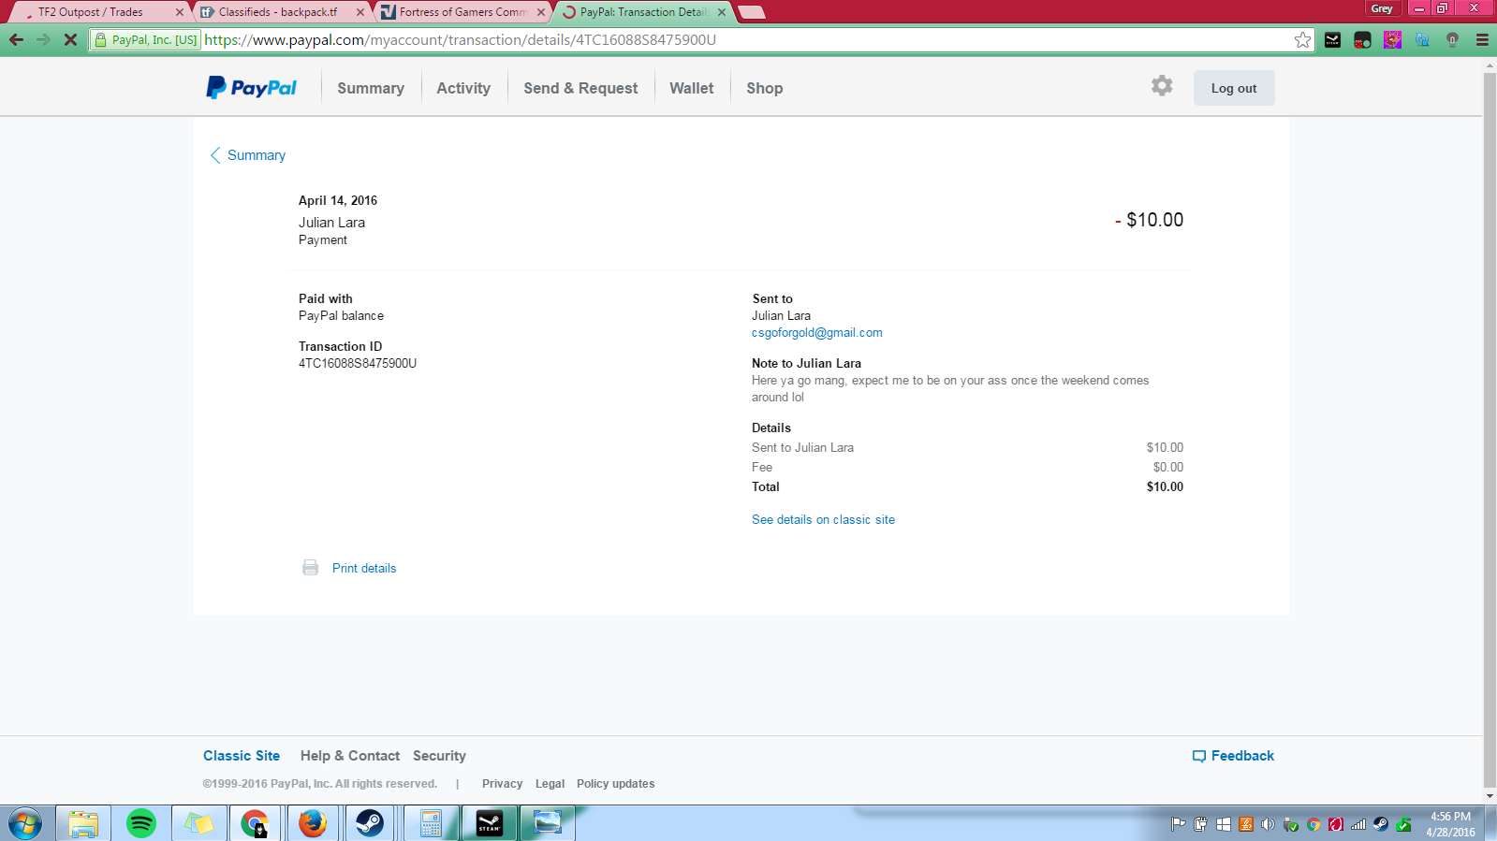This screenshot has height=841, width=1497.
Task: Select Send & Request in navigation
Action: tap(580, 88)
